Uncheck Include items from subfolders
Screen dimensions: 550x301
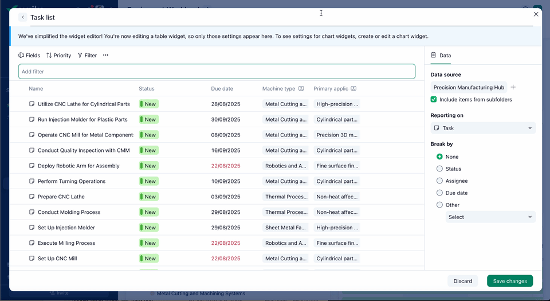point(434,100)
